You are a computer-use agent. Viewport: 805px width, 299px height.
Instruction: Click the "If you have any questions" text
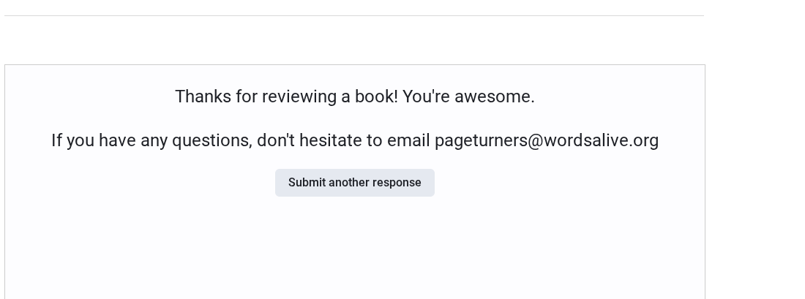click(x=151, y=140)
